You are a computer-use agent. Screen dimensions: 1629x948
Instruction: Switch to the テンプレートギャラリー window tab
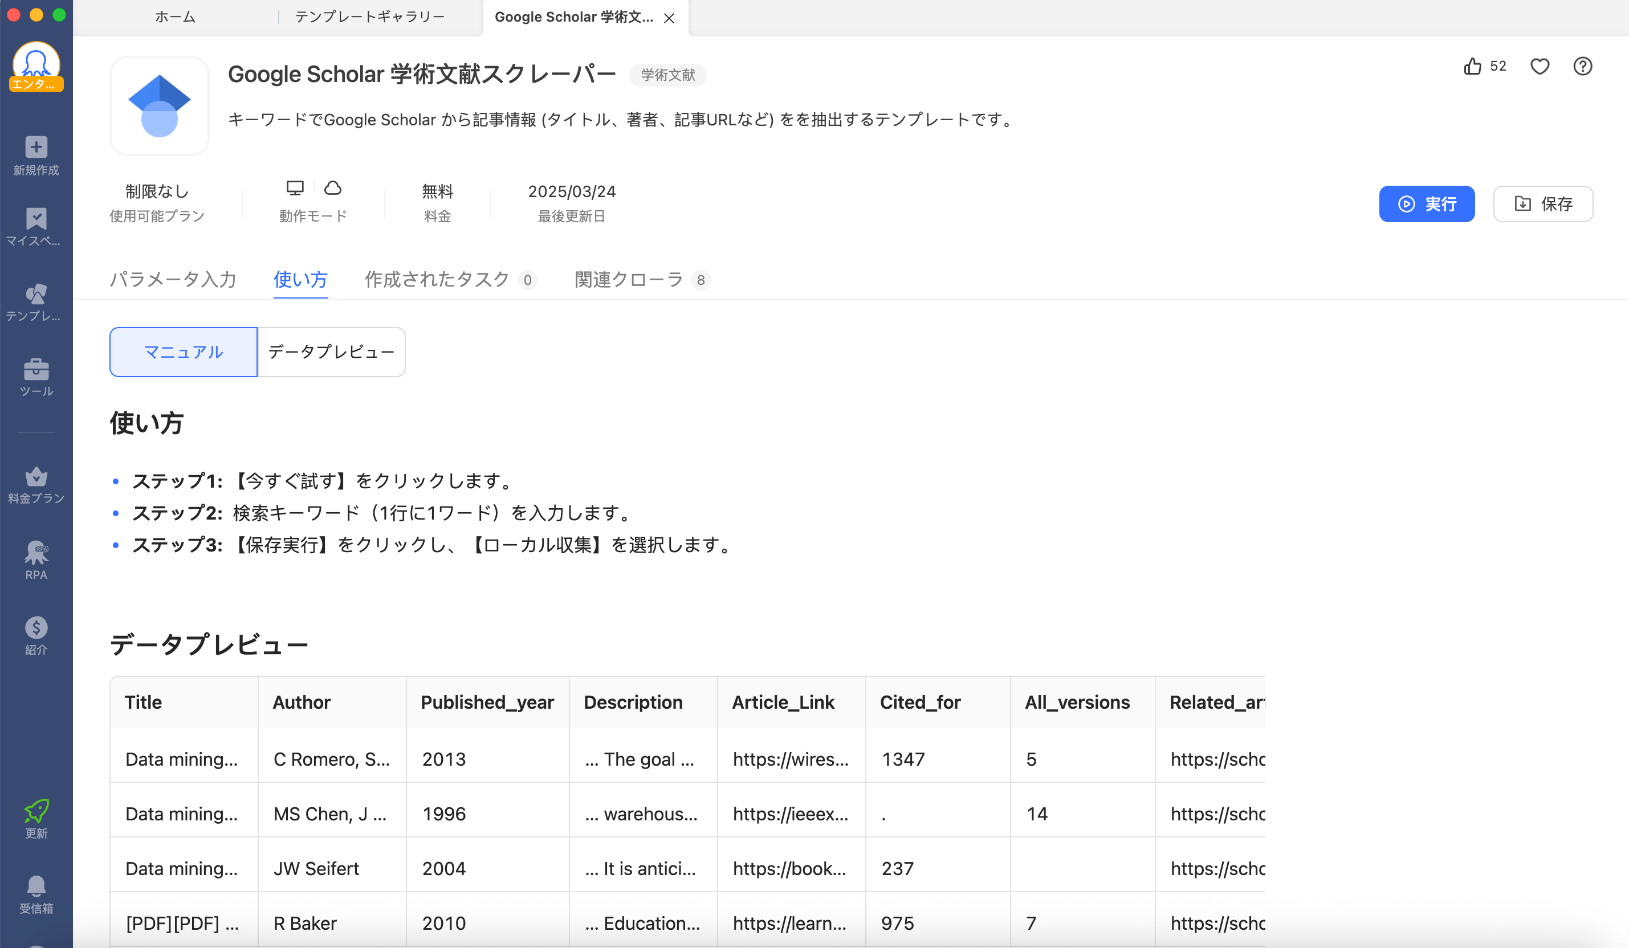(x=370, y=17)
